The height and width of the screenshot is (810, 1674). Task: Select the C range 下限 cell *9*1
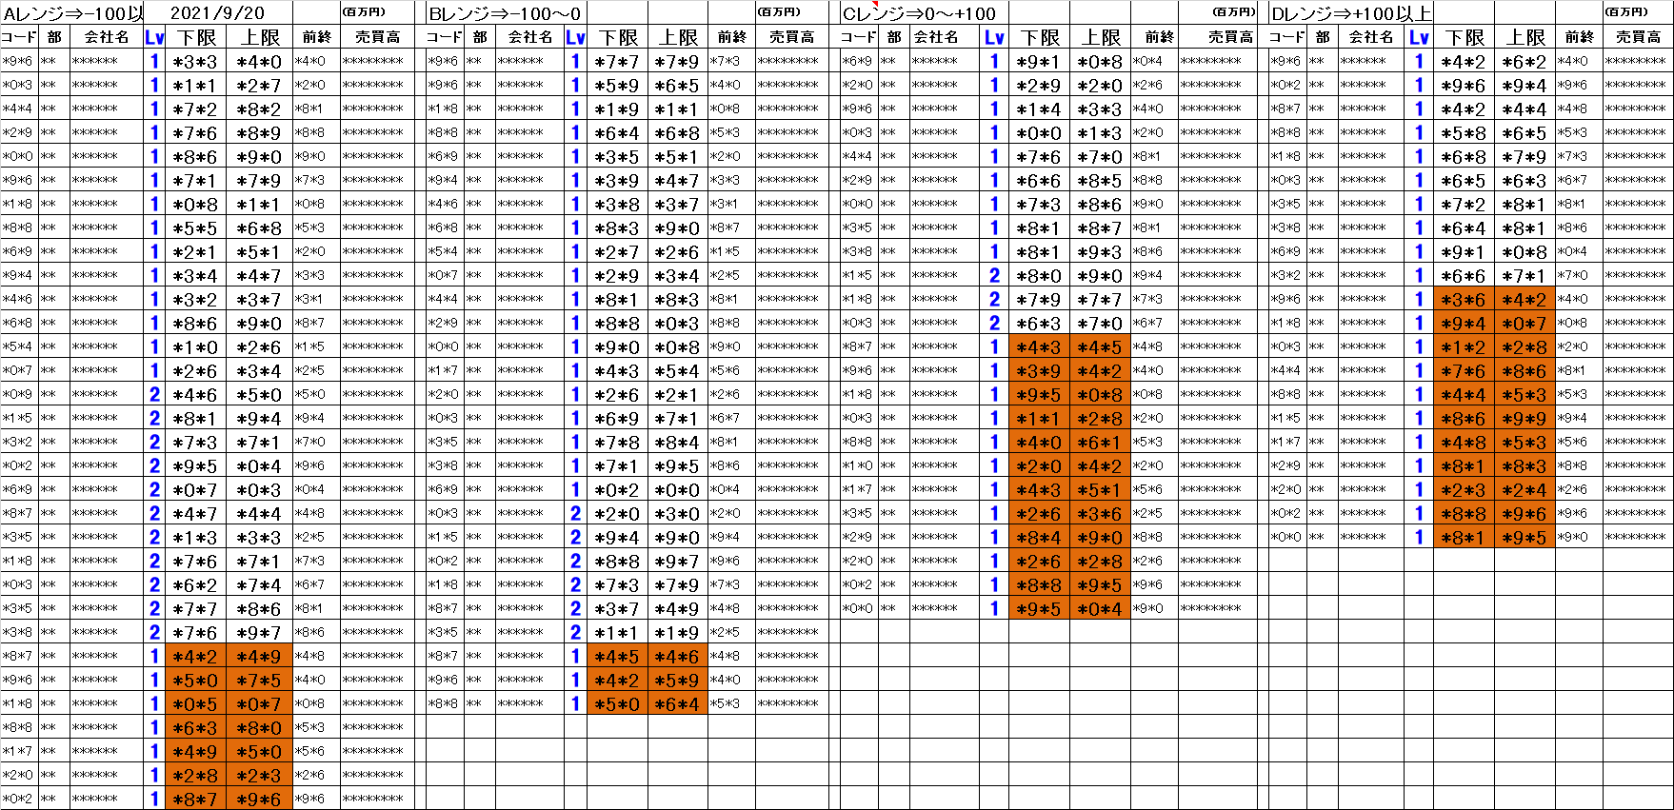coord(1039,61)
